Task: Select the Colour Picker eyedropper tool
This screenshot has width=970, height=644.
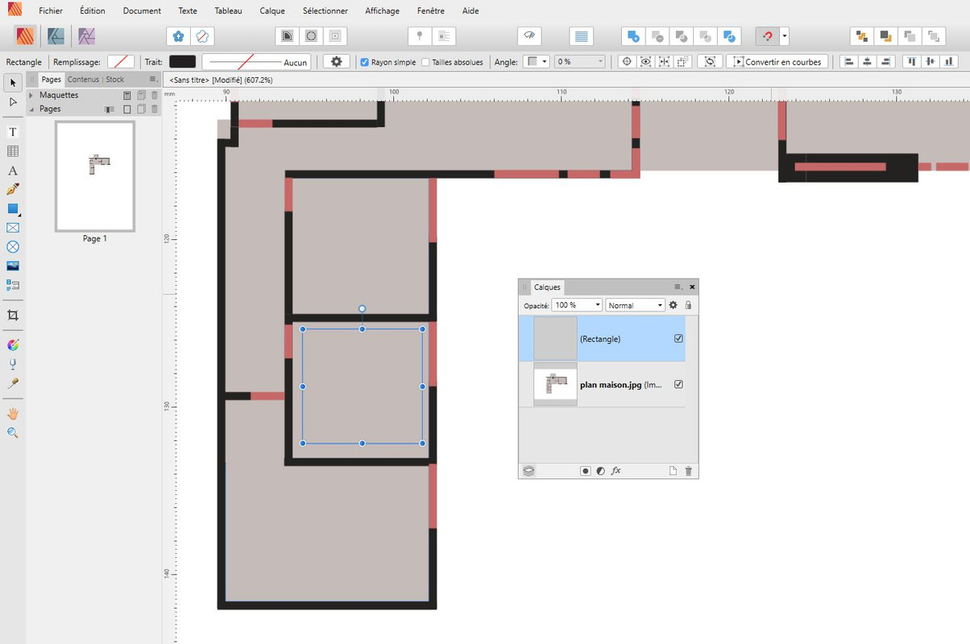Action: (13, 384)
